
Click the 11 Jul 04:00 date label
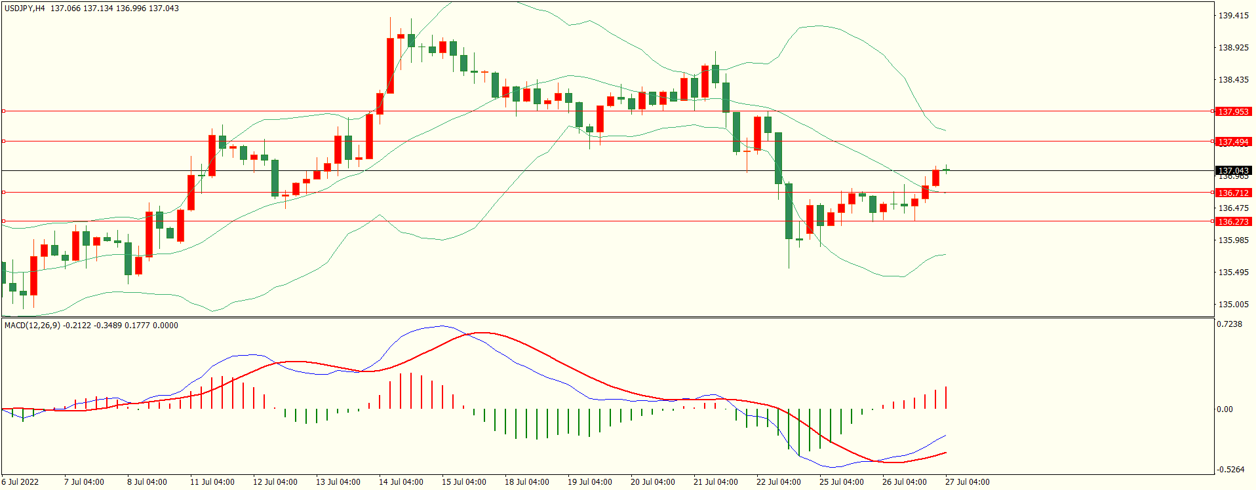pos(212,482)
